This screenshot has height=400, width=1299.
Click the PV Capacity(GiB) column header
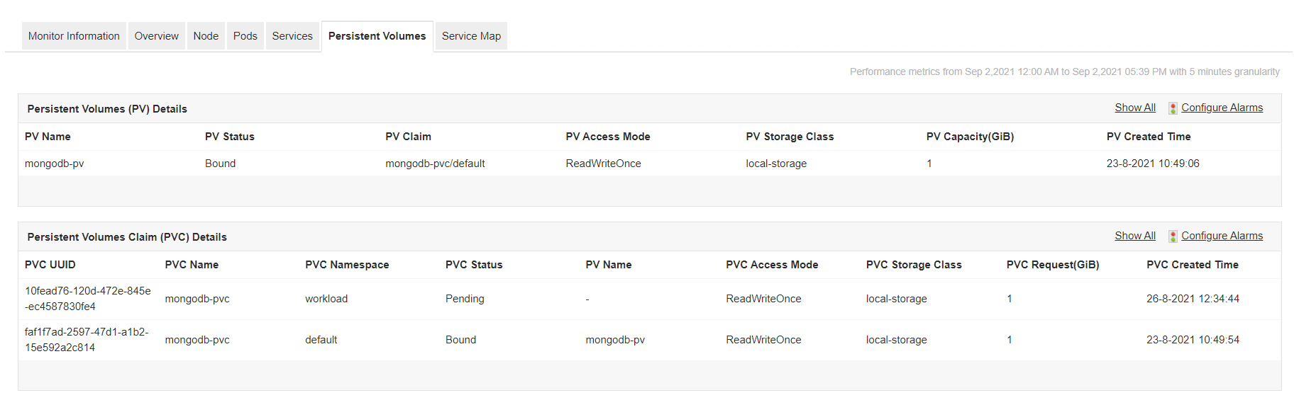[970, 137]
